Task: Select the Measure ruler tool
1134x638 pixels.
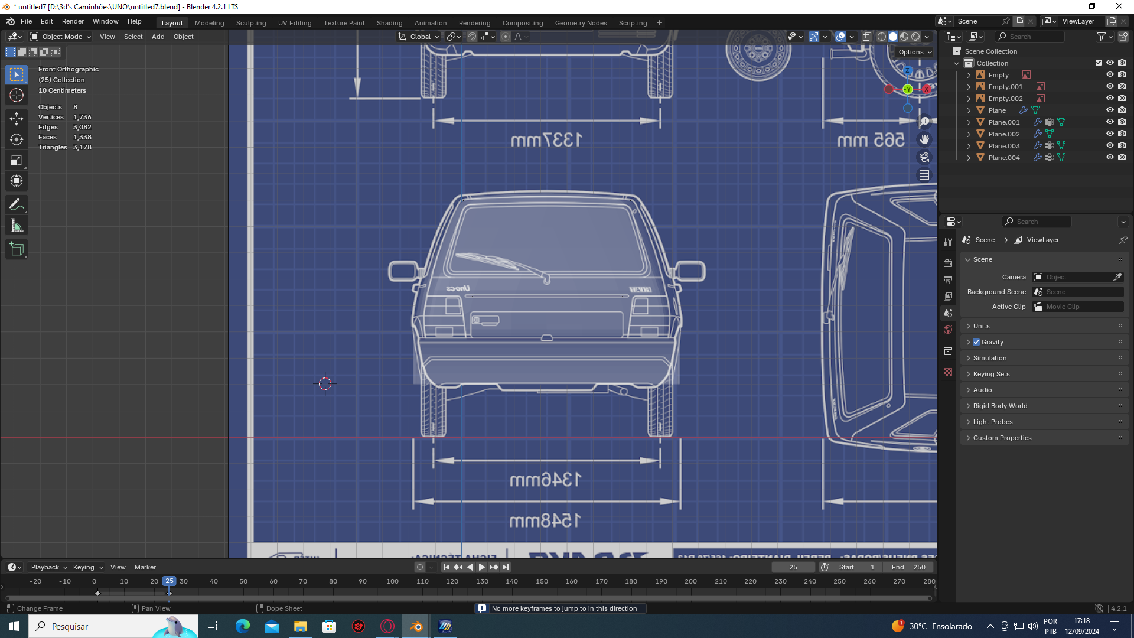Action: [x=17, y=226]
